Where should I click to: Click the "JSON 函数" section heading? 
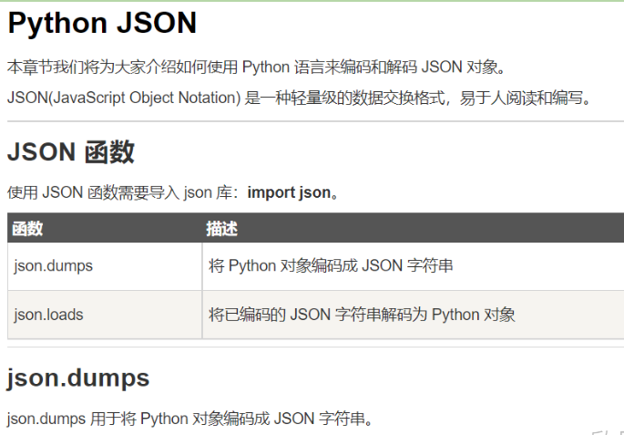(x=71, y=151)
